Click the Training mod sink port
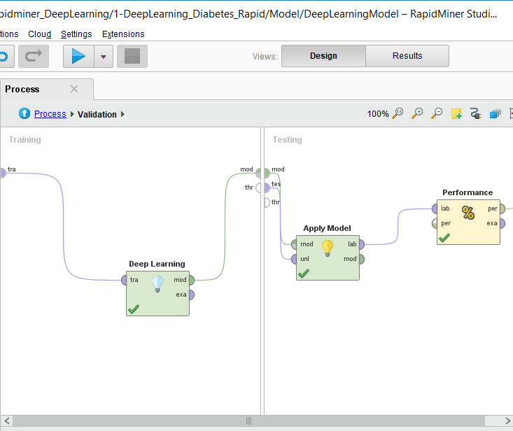This screenshot has height=431, width=513. coord(258,173)
